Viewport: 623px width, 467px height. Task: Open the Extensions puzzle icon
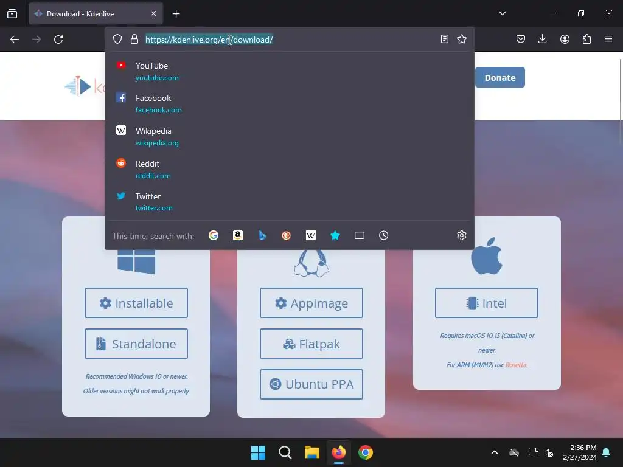pos(586,39)
